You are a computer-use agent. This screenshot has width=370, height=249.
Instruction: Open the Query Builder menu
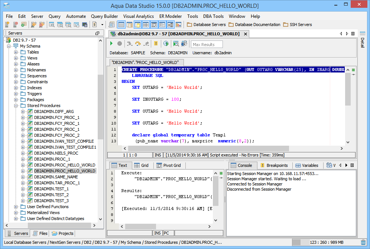point(104,16)
